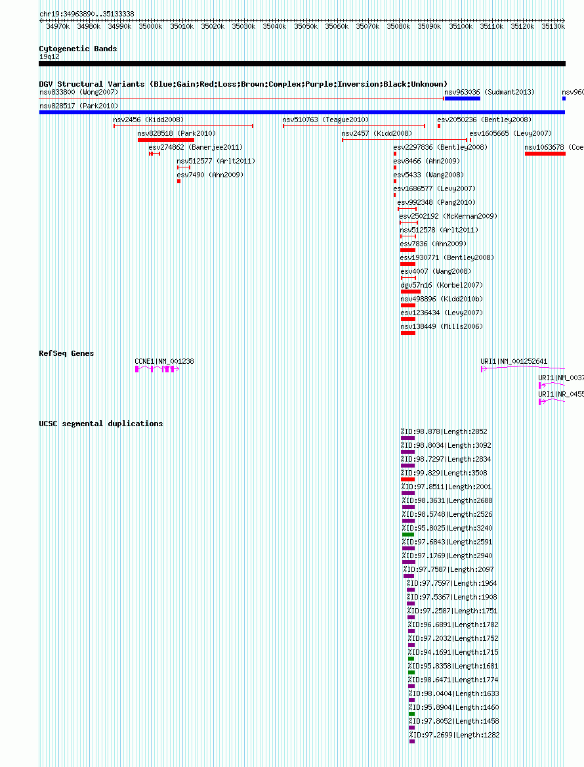
Task: Click the DGV Structural Variants track title
Action: pyautogui.click(x=243, y=83)
